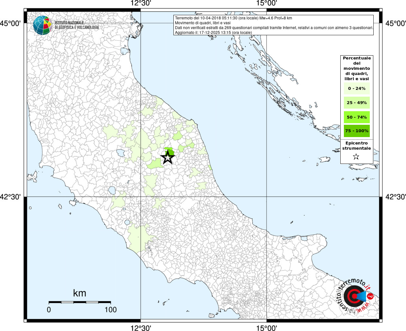Click the 'Epicentro strumentale' legend label
The image size is (406, 331).
tap(357, 146)
